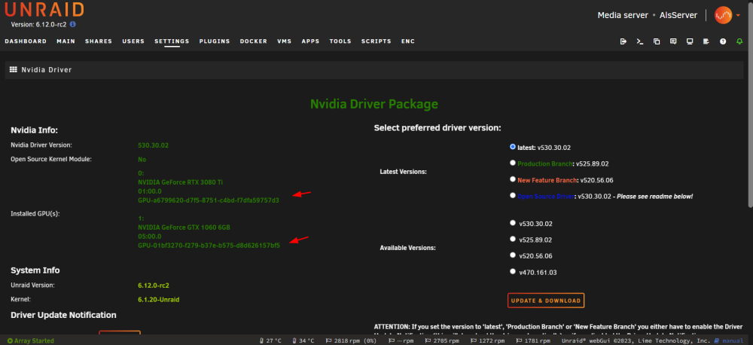
Task: Open the system Info monitor icon
Action: (690, 41)
